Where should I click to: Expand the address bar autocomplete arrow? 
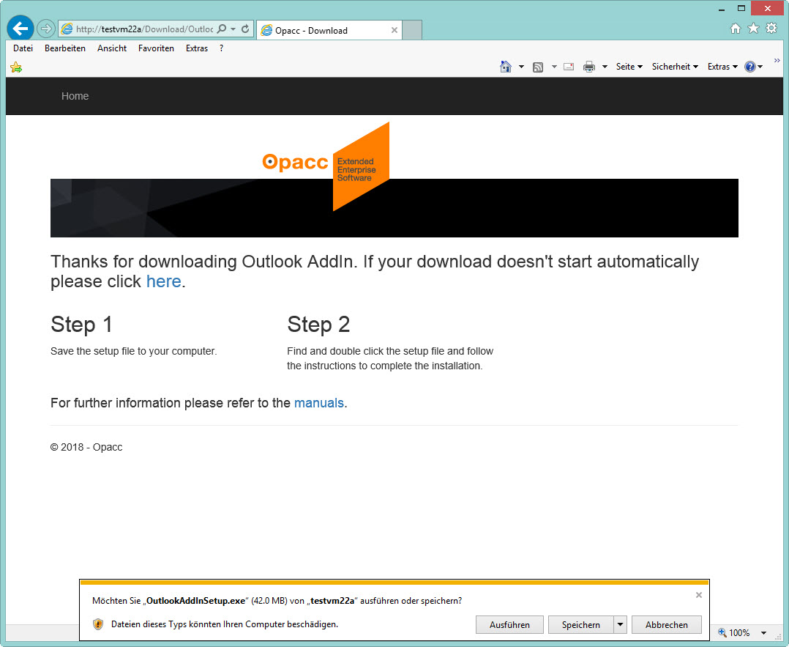233,29
